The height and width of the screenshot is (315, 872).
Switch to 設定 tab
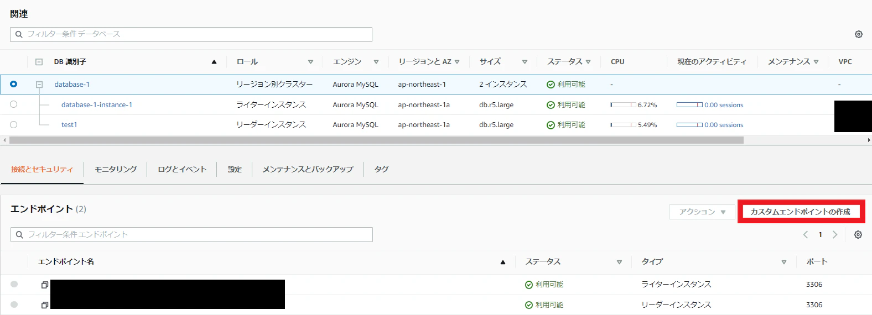235,169
